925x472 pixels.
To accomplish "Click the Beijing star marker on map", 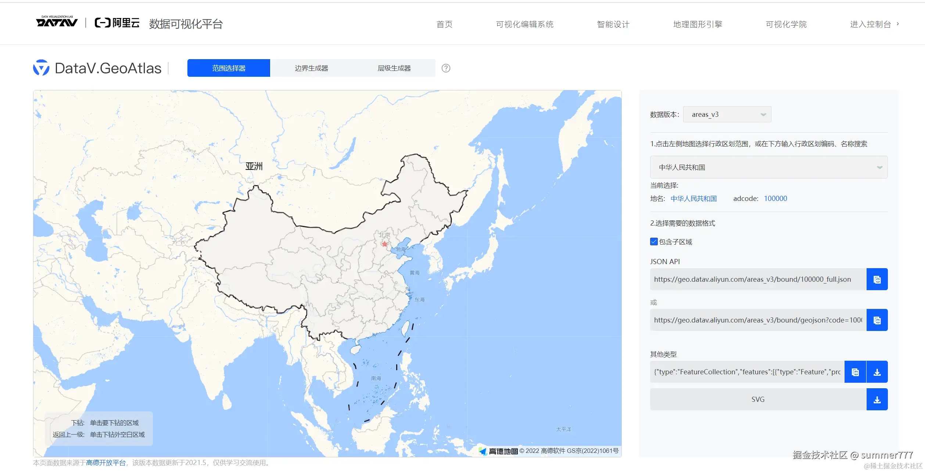I will coord(384,244).
